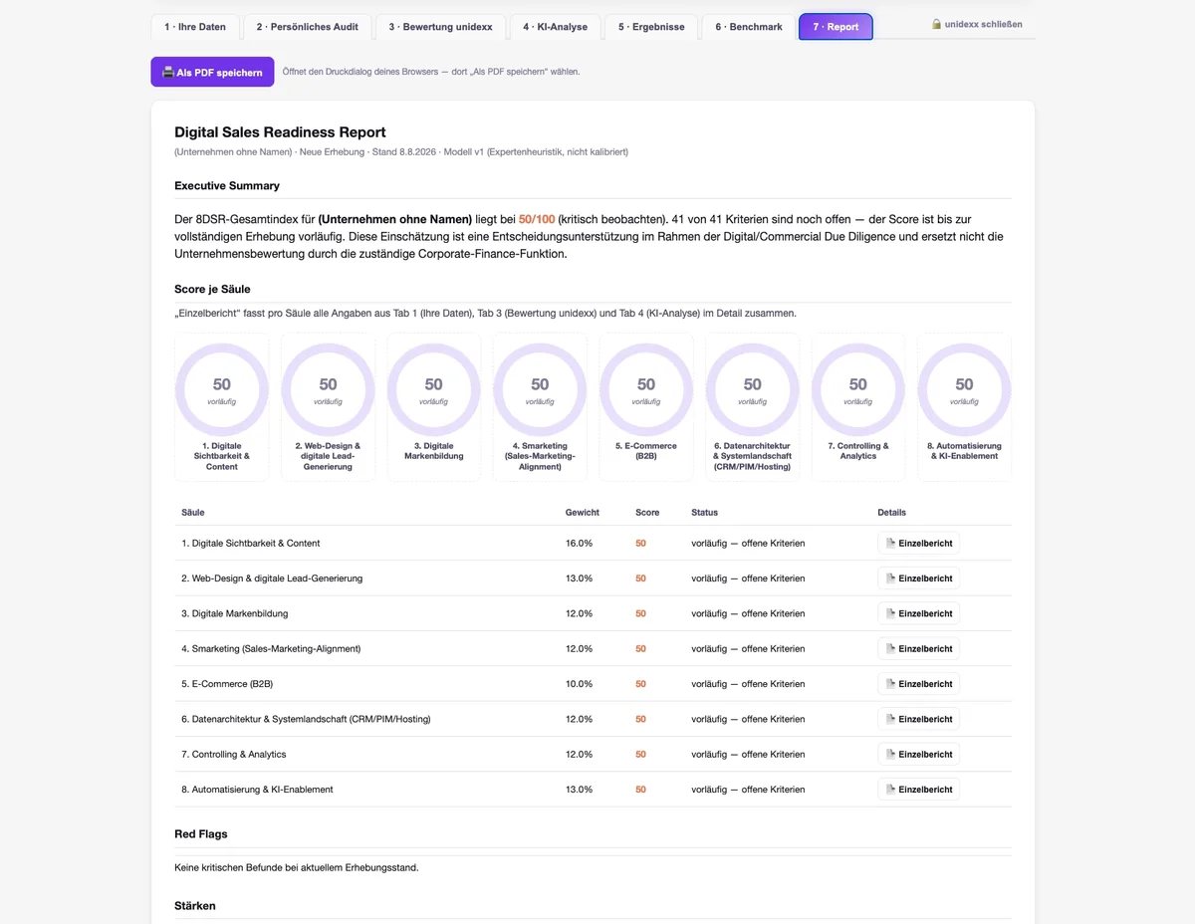Image resolution: width=1195 pixels, height=924 pixels.
Task: Open Einzelbericht for Web-Design & digitale Lead-Generierung
Action: coord(918,578)
